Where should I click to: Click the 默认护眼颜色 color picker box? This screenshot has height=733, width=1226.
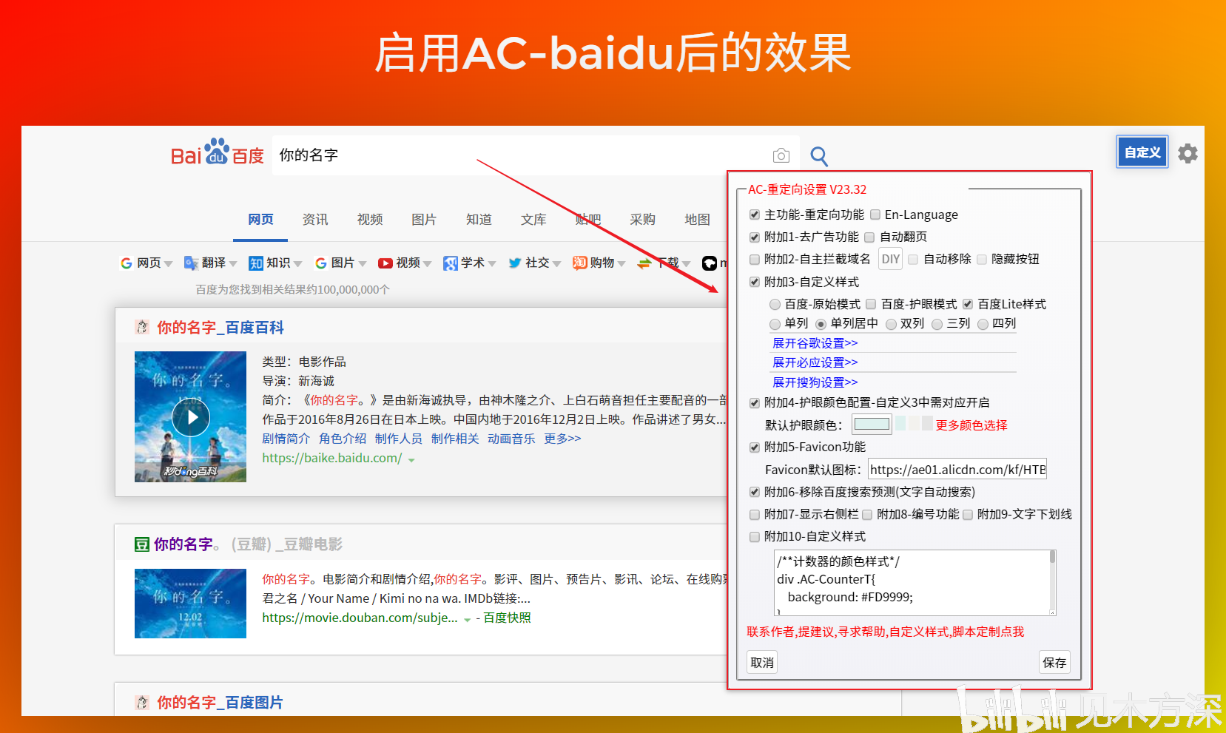(872, 425)
